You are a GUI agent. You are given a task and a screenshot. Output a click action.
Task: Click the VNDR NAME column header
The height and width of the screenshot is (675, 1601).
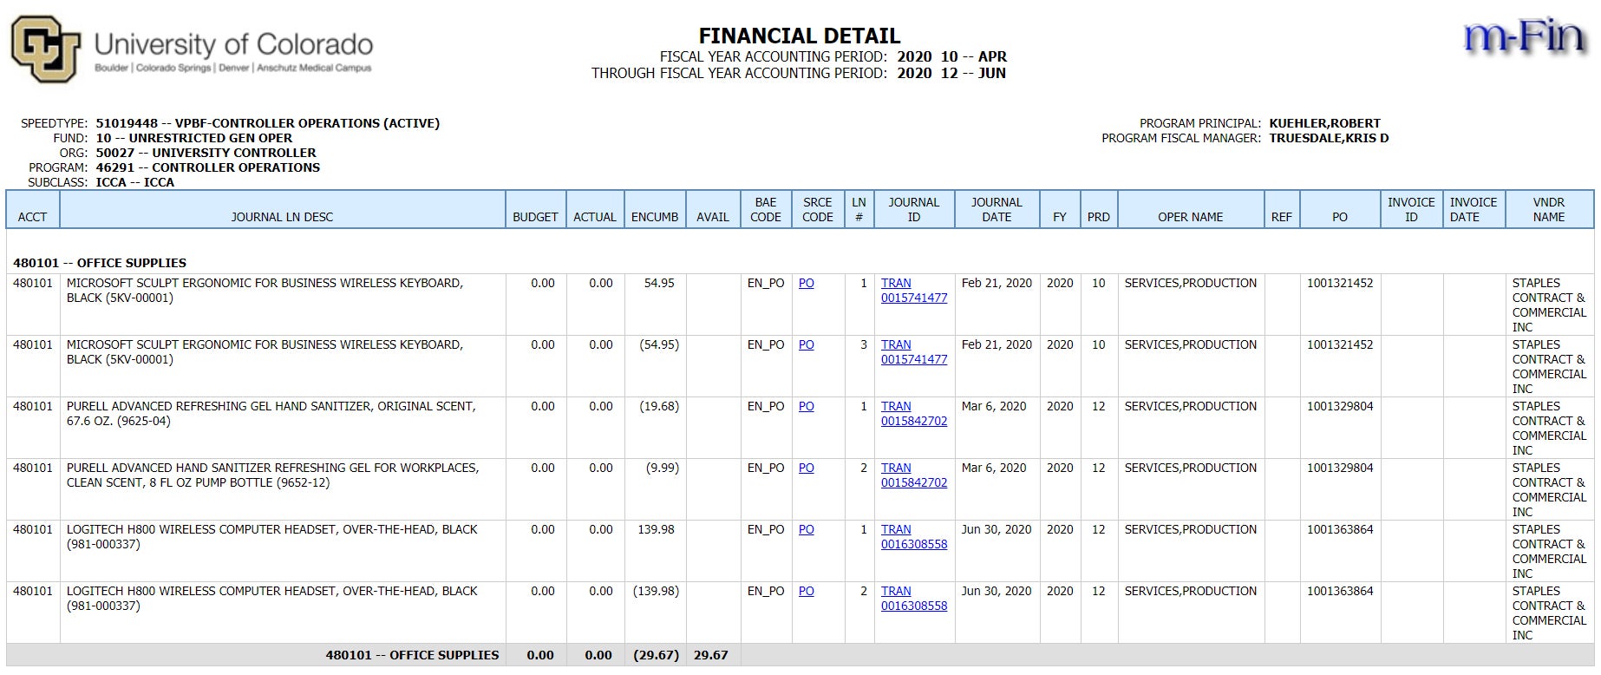[1549, 209]
